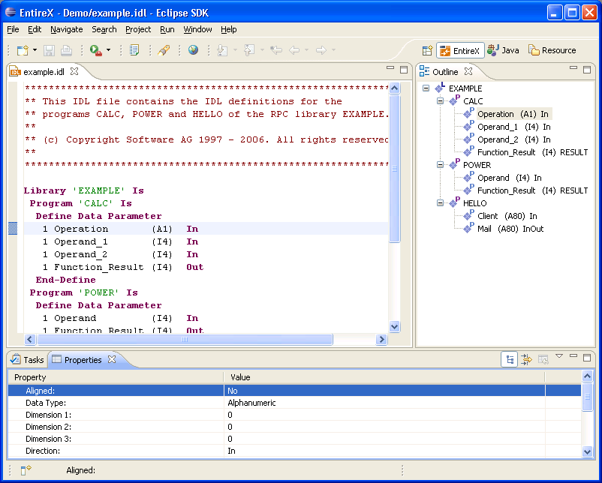Switch to the Tasks tab
This screenshot has width=602, height=483.
pyautogui.click(x=27, y=360)
